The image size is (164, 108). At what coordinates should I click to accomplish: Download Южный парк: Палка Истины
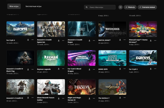(151, 41)
